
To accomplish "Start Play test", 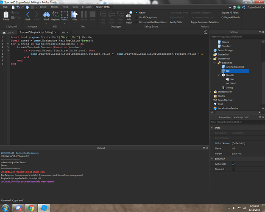I will coord(75,16).
